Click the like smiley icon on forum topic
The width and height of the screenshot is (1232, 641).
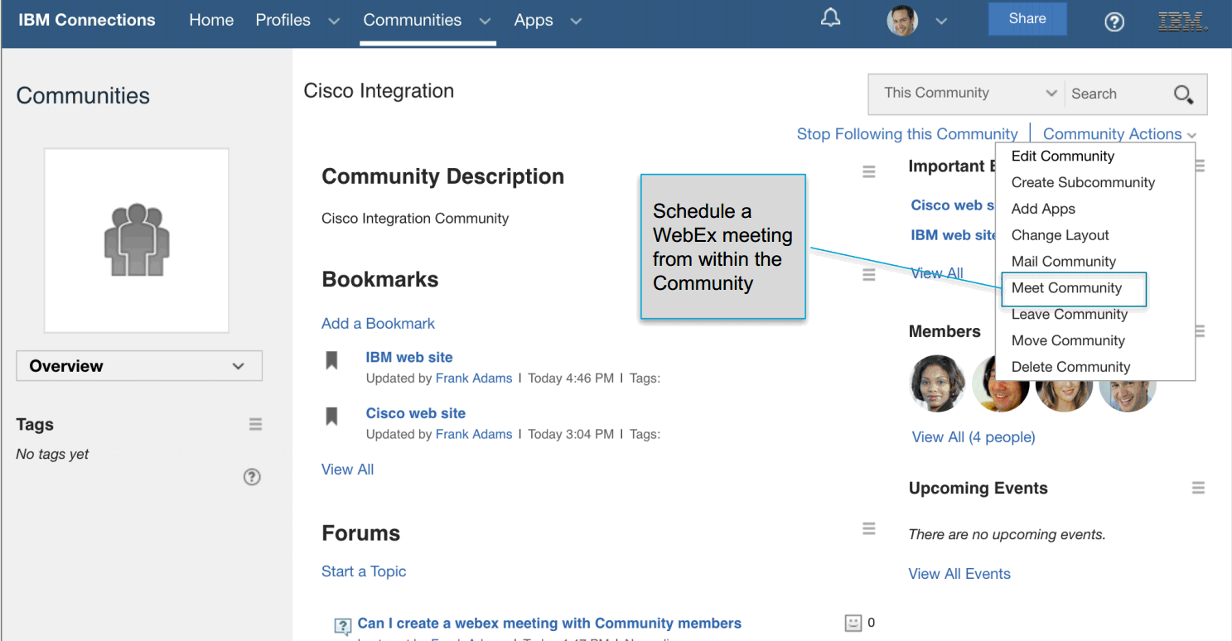tap(853, 623)
